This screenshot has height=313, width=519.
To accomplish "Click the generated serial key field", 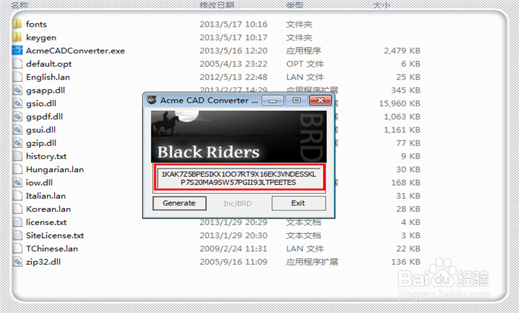I will 239,178.
